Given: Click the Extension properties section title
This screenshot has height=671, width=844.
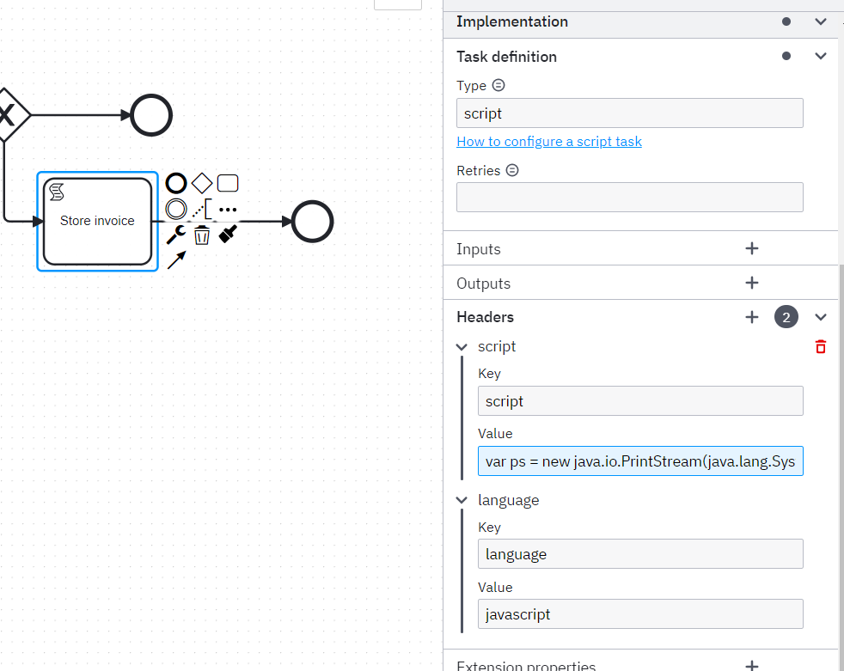Looking at the screenshot, I should pyautogui.click(x=526, y=666).
